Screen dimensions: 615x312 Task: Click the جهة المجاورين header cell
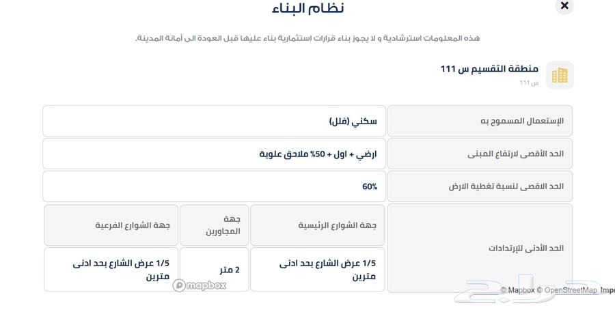pyautogui.click(x=214, y=225)
